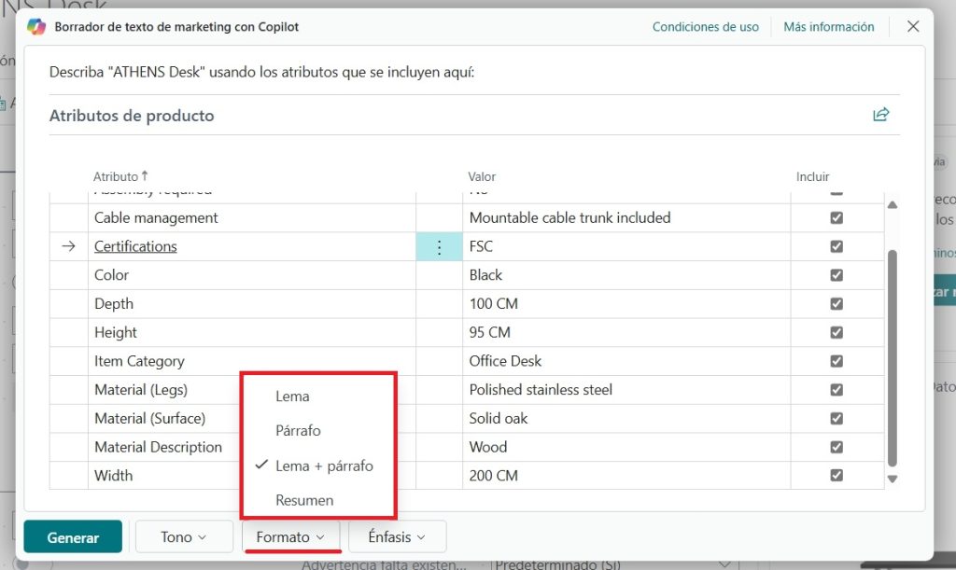This screenshot has width=956, height=570.
Task: Select the Material (Legs) attribute cell
Action: click(x=164, y=390)
